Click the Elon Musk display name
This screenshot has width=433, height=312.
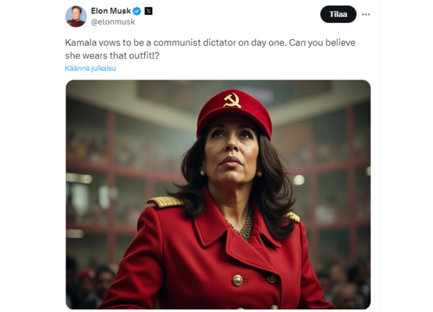[111, 11]
